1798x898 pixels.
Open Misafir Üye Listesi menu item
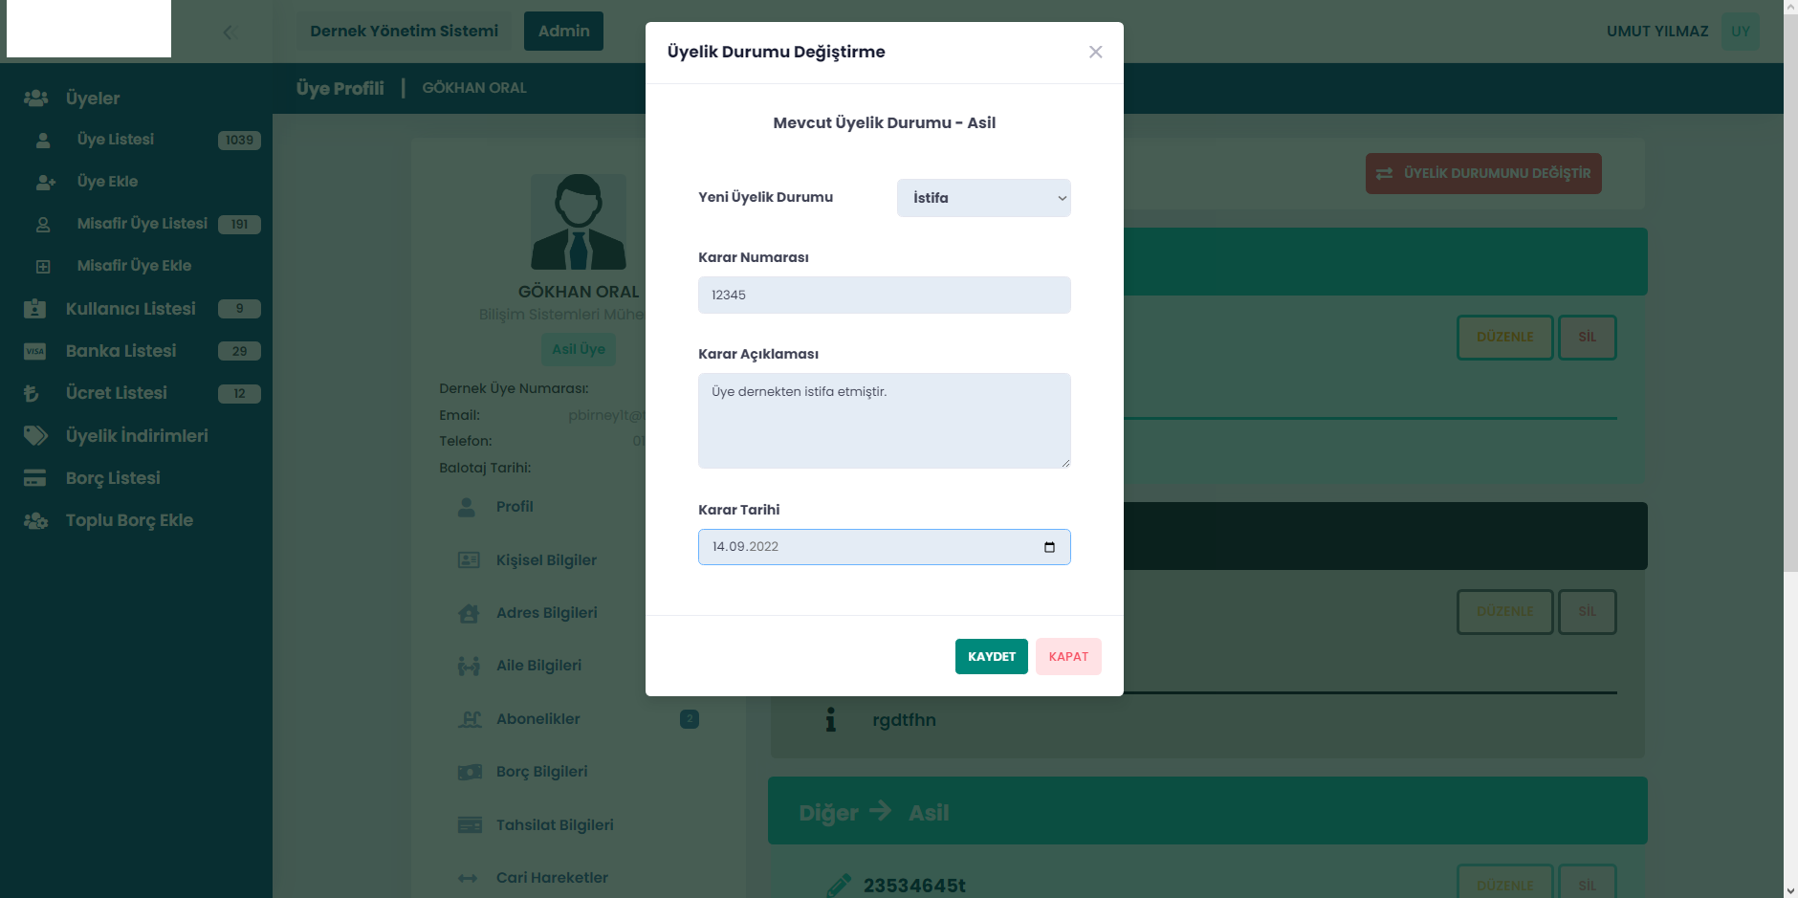point(142,224)
